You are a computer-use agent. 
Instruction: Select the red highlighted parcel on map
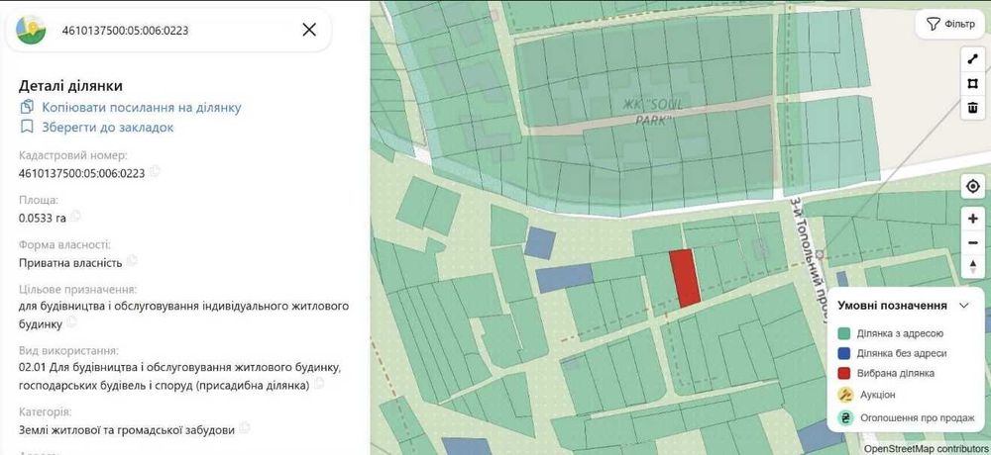(x=685, y=278)
